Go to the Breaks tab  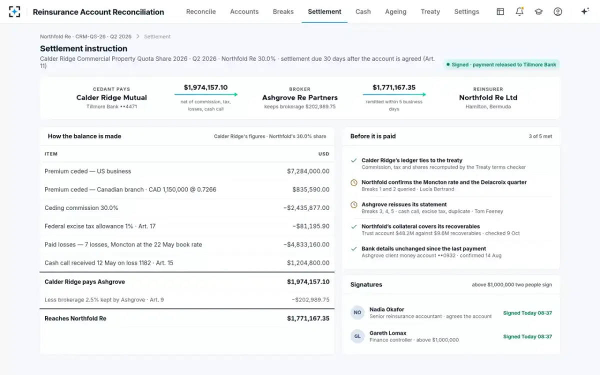tap(283, 11)
